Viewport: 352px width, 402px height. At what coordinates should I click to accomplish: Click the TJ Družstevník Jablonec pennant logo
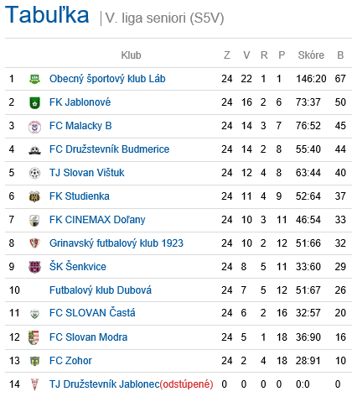34,384
